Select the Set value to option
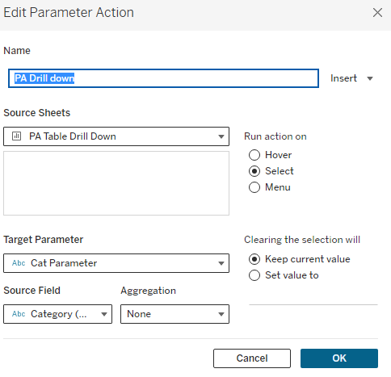The width and height of the screenshot is (391, 377). (254, 275)
